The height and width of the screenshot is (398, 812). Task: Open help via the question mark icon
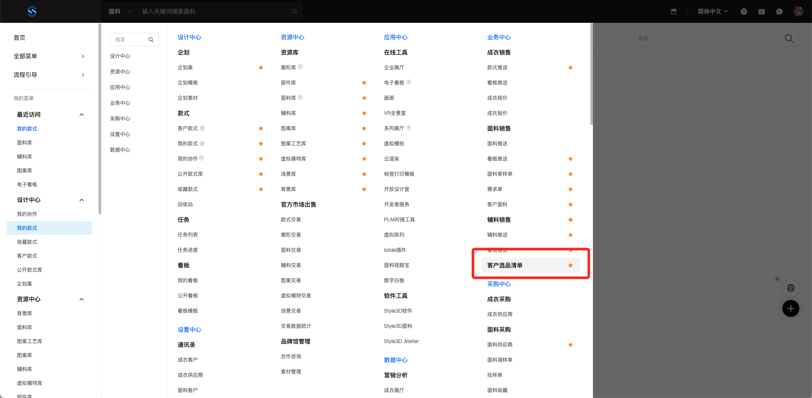pyautogui.click(x=744, y=12)
